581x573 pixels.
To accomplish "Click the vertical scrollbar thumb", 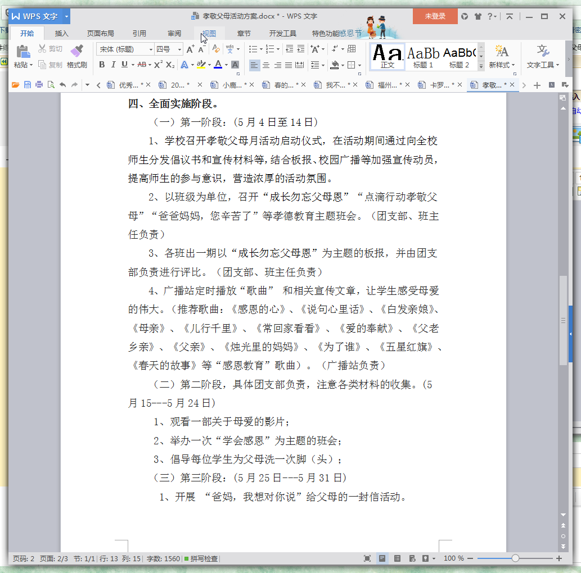I will tap(563, 321).
